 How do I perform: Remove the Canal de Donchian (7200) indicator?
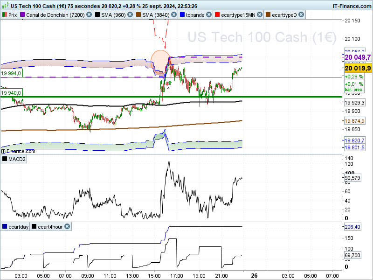(89, 15)
